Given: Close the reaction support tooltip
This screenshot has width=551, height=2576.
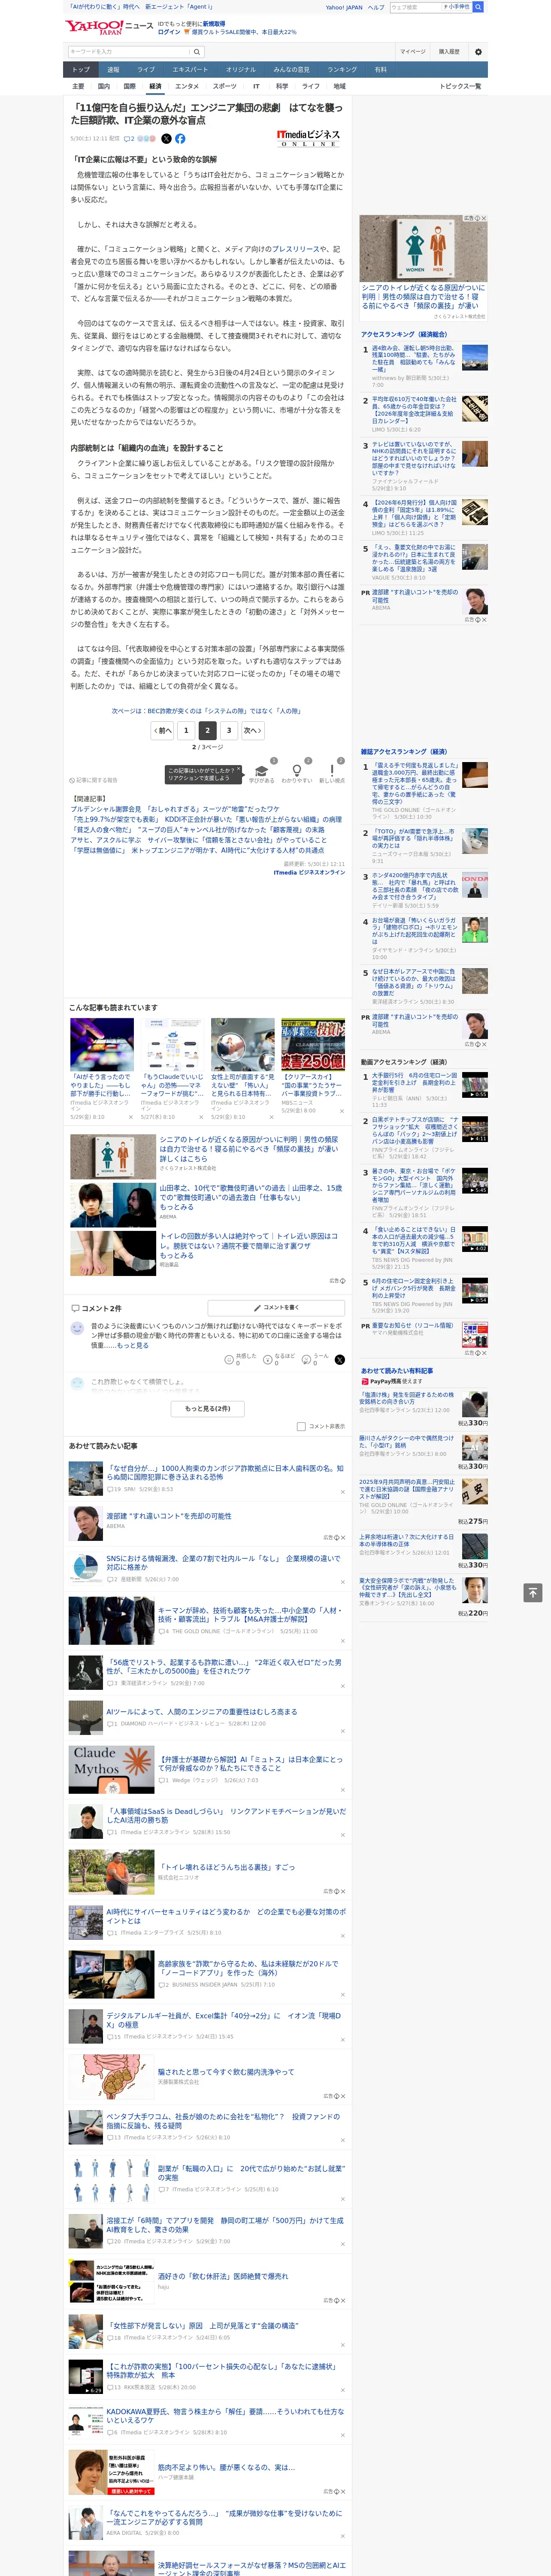Looking at the screenshot, I should coord(239,770).
